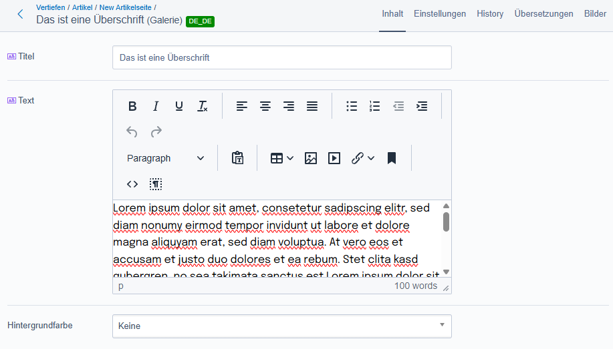The width and height of the screenshot is (613, 349).
Task: Toggle underline formatting in the editor
Action: (x=178, y=106)
